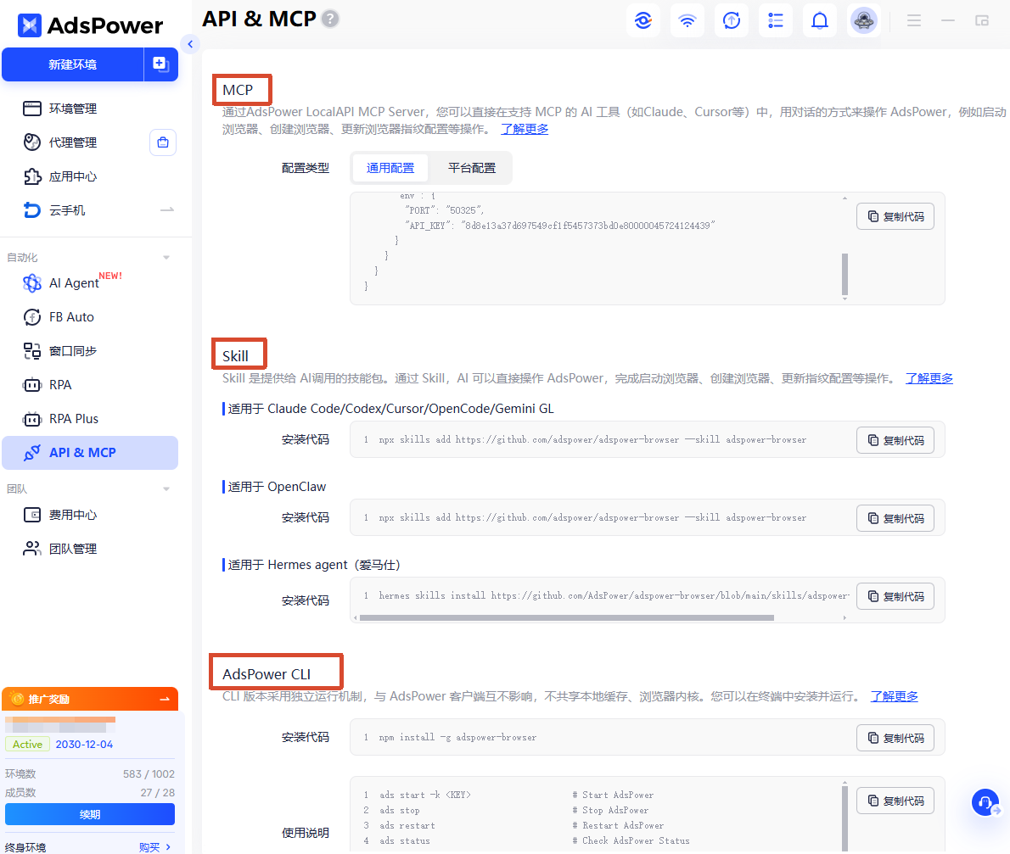Screen dimensions: 1010x854
Task: Click the 新建环境 button
Action: coord(73,64)
